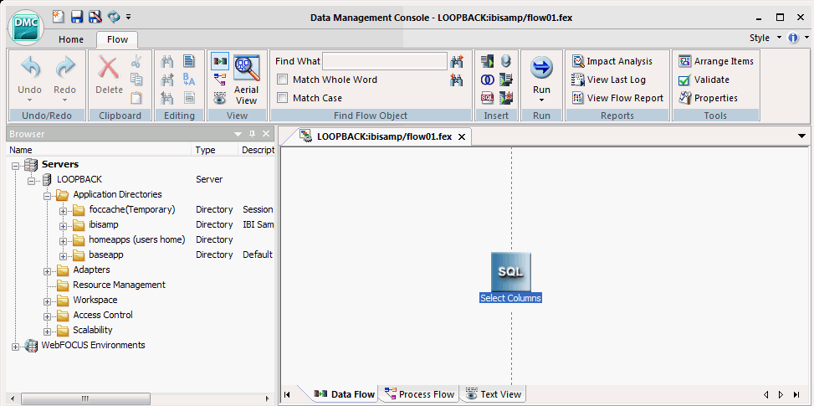Collapse the Servers tree node
Viewport: 814px width, 406px height.
coord(16,166)
